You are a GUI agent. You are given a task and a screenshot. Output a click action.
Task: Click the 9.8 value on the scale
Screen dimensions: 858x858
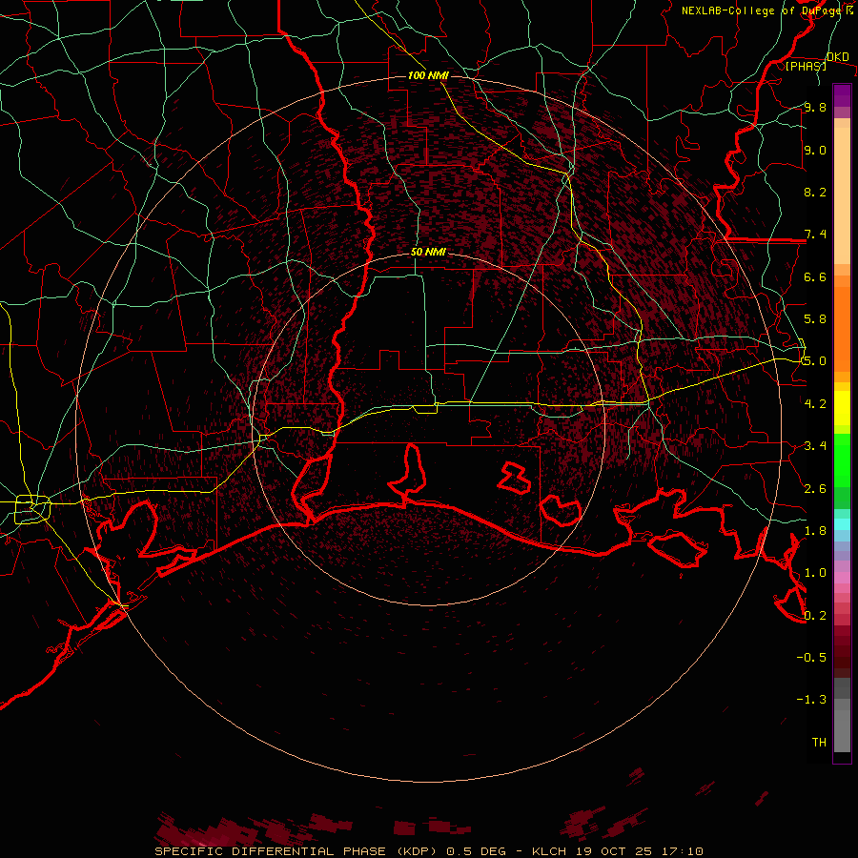click(x=815, y=107)
